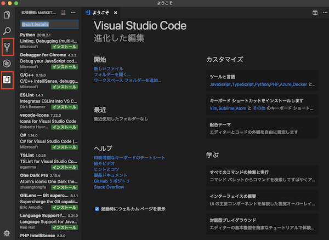The width and height of the screenshot is (329, 240).
Task: Click the Sublime keyboard shortcuts link
Action: tap(226, 108)
